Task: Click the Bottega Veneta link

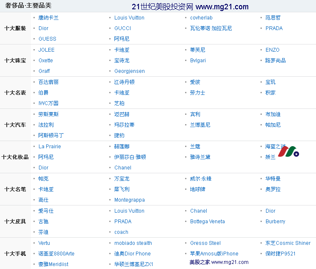Action: (208, 222)
